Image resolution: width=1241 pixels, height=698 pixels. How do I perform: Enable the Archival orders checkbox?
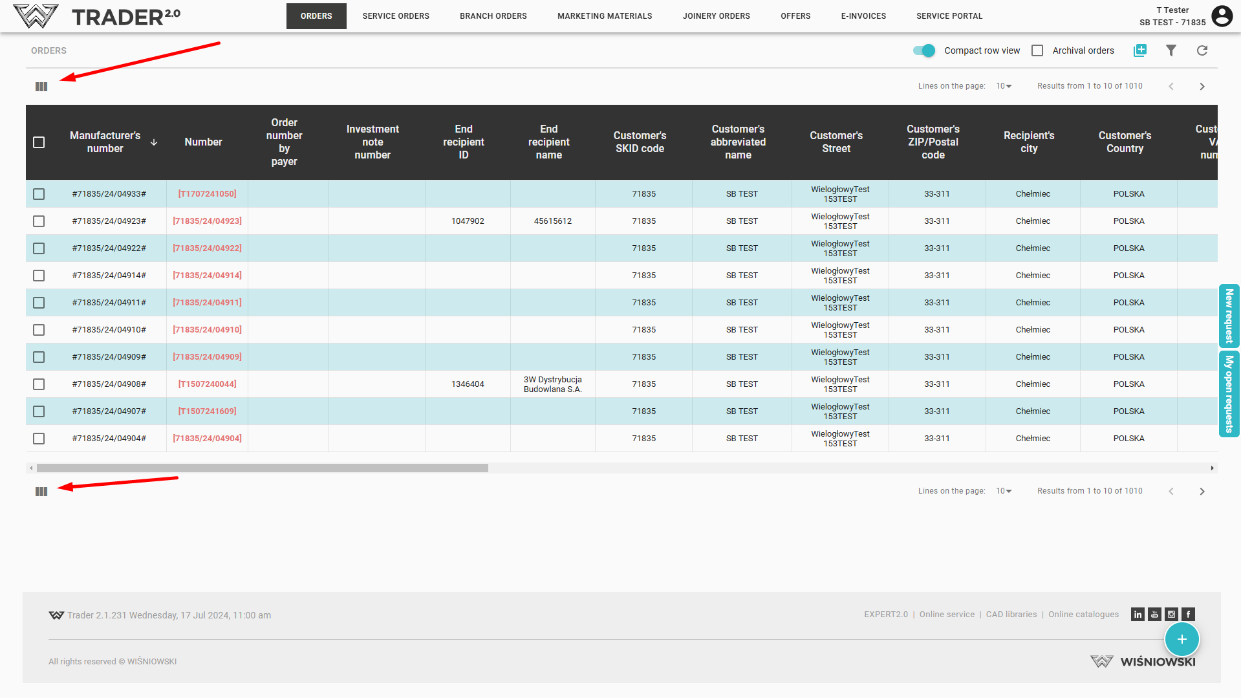1037,50
